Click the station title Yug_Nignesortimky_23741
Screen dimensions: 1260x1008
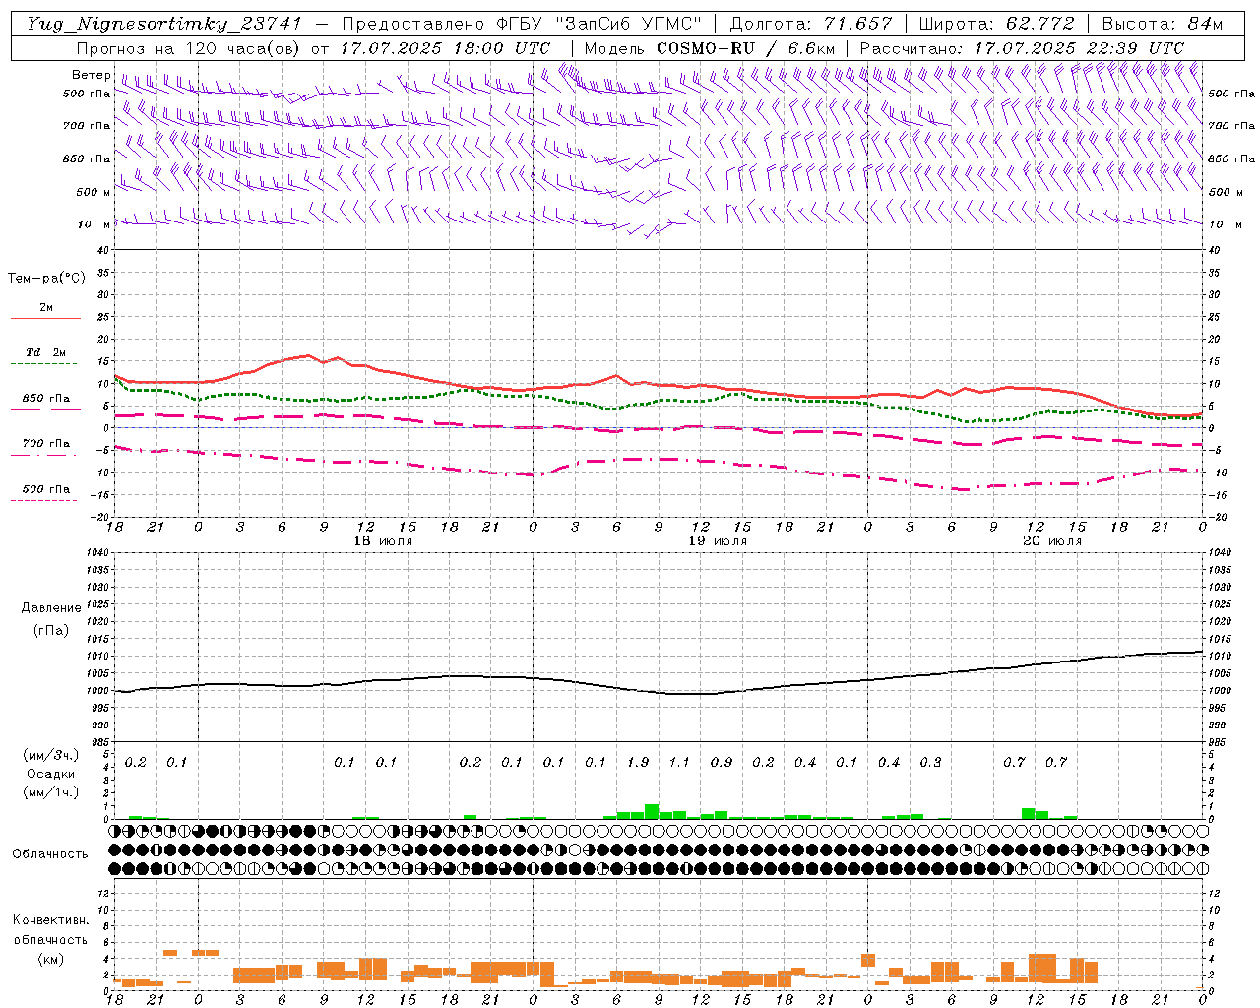click(164, 24)
